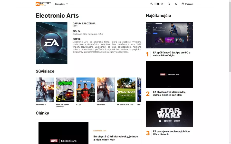
Task: Open the search magnifier icon
Action: pyautogui.click(x=169, y=4)
